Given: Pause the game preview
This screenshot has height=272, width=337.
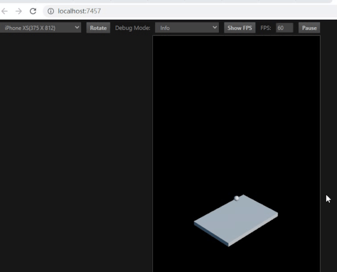Looking at the screenshot, I should point(309,28).
